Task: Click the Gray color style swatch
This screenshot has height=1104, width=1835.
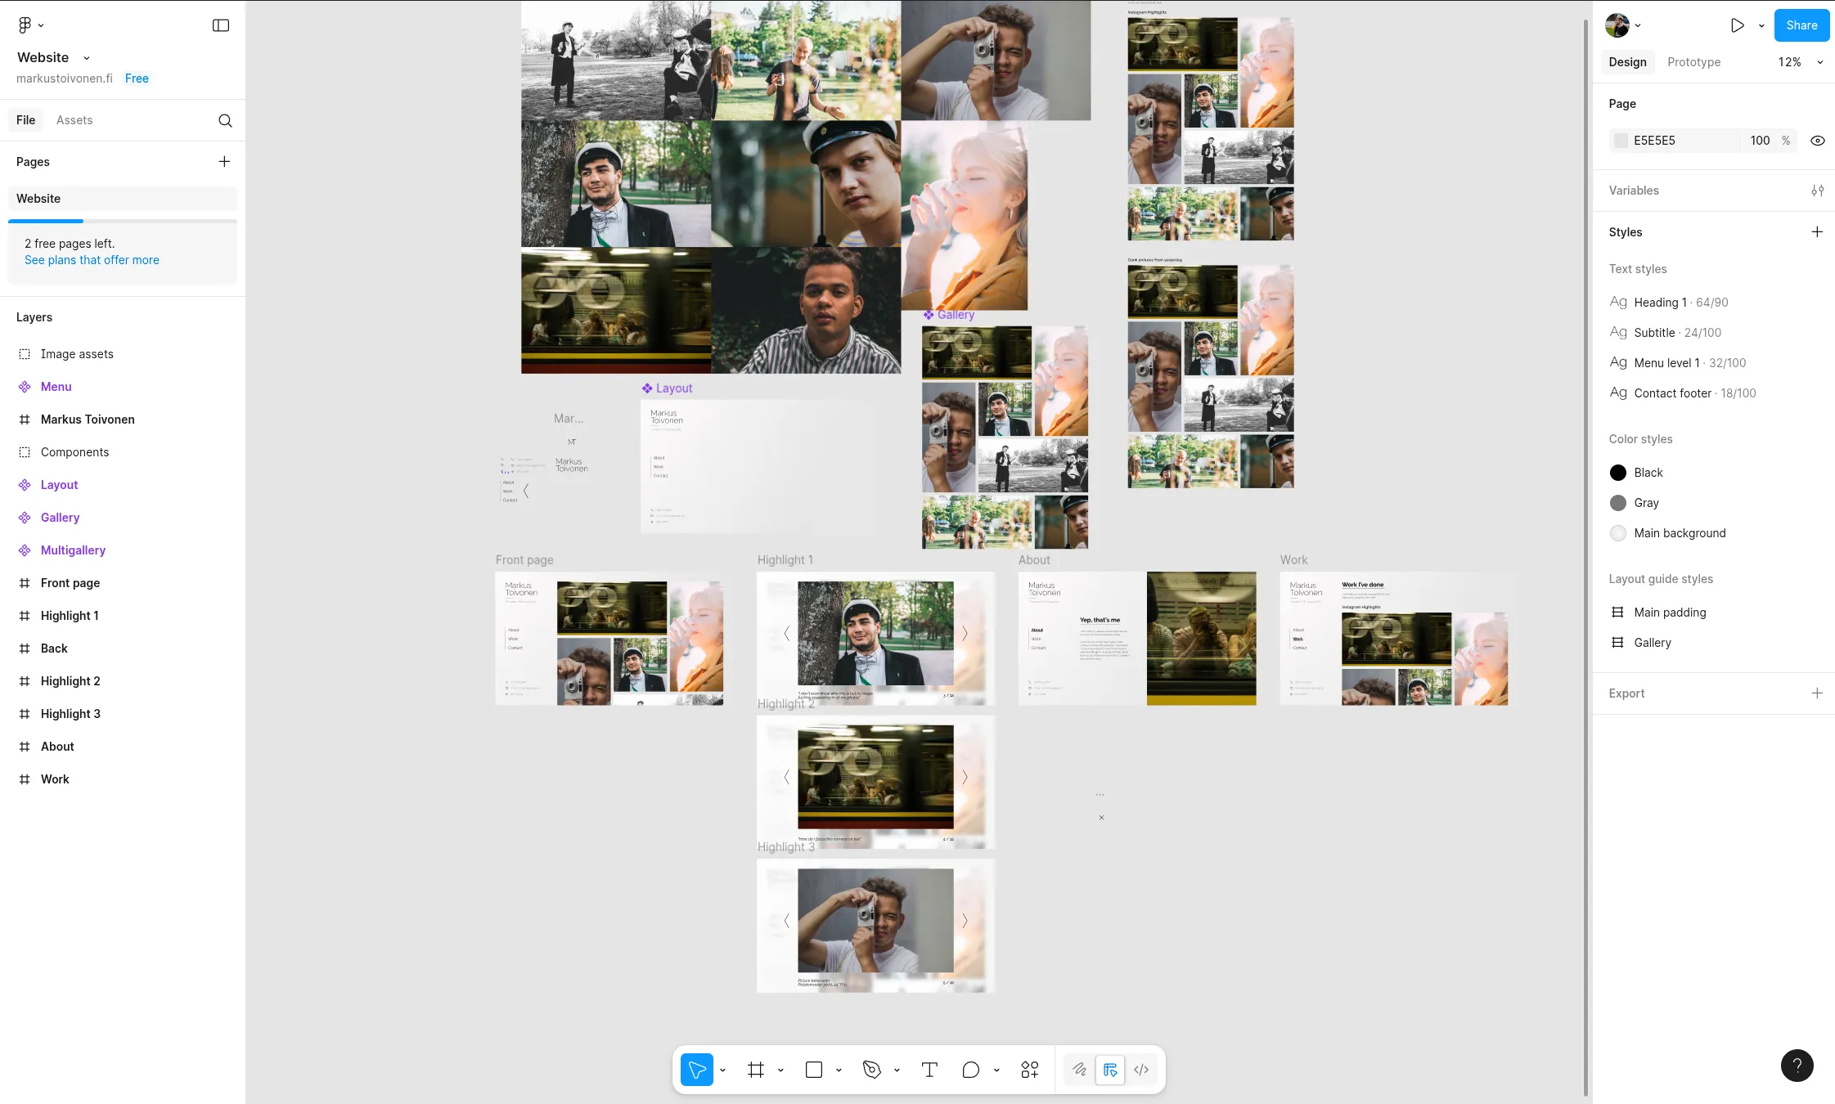Action: tap(1617, 503)
